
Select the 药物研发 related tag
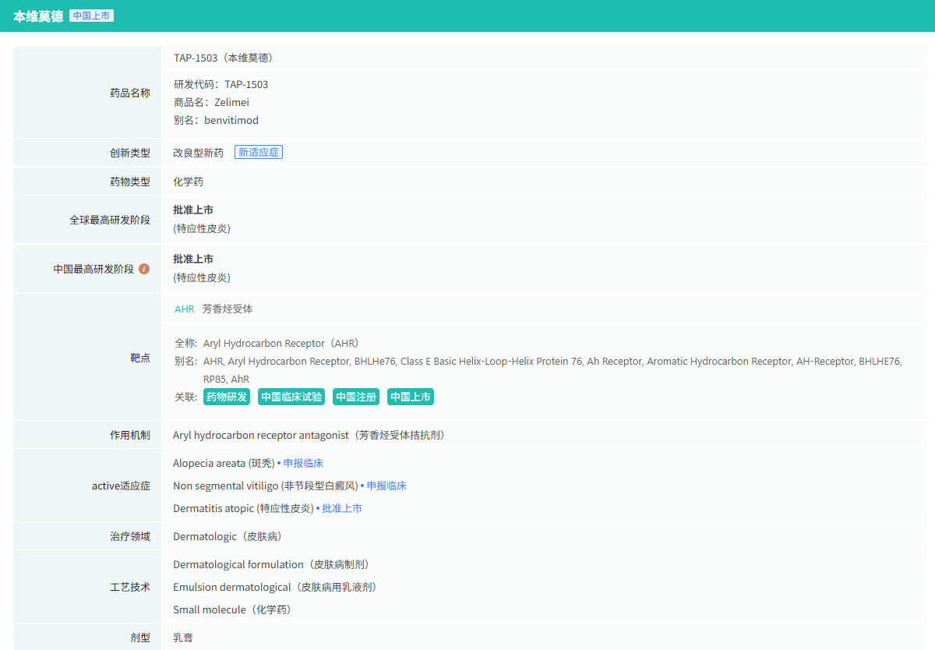[226, 397]
